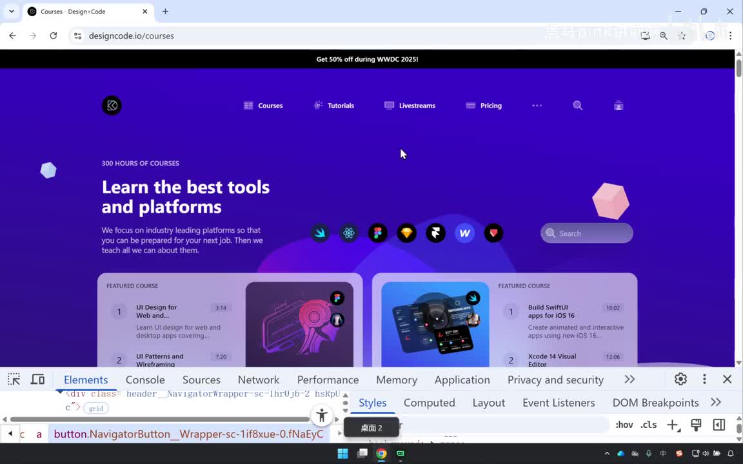Screen dimensions: 743x464
Task: Close the DevTools panel
Action: tap(728, 379)
